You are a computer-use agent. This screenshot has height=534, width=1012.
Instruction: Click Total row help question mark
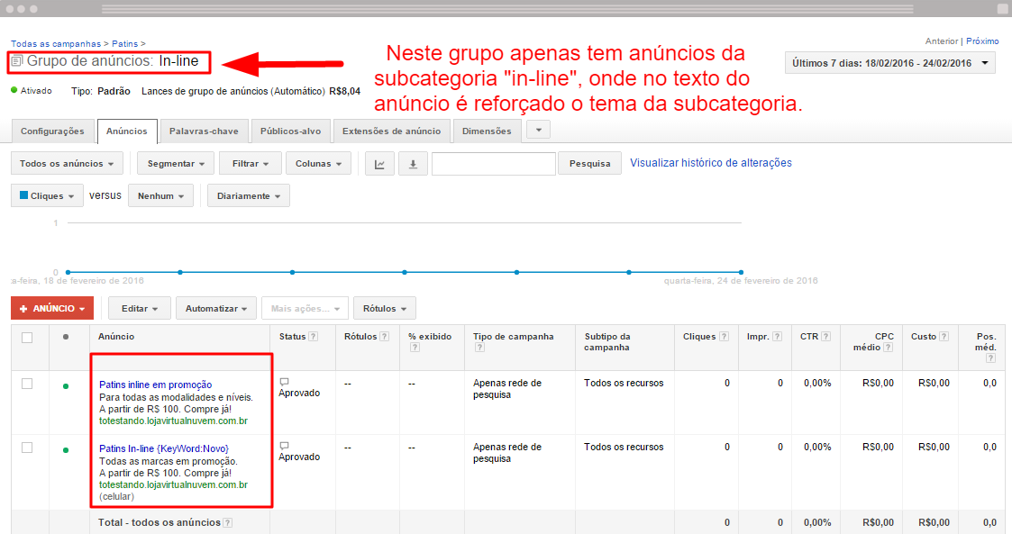(x=228, y=523)
